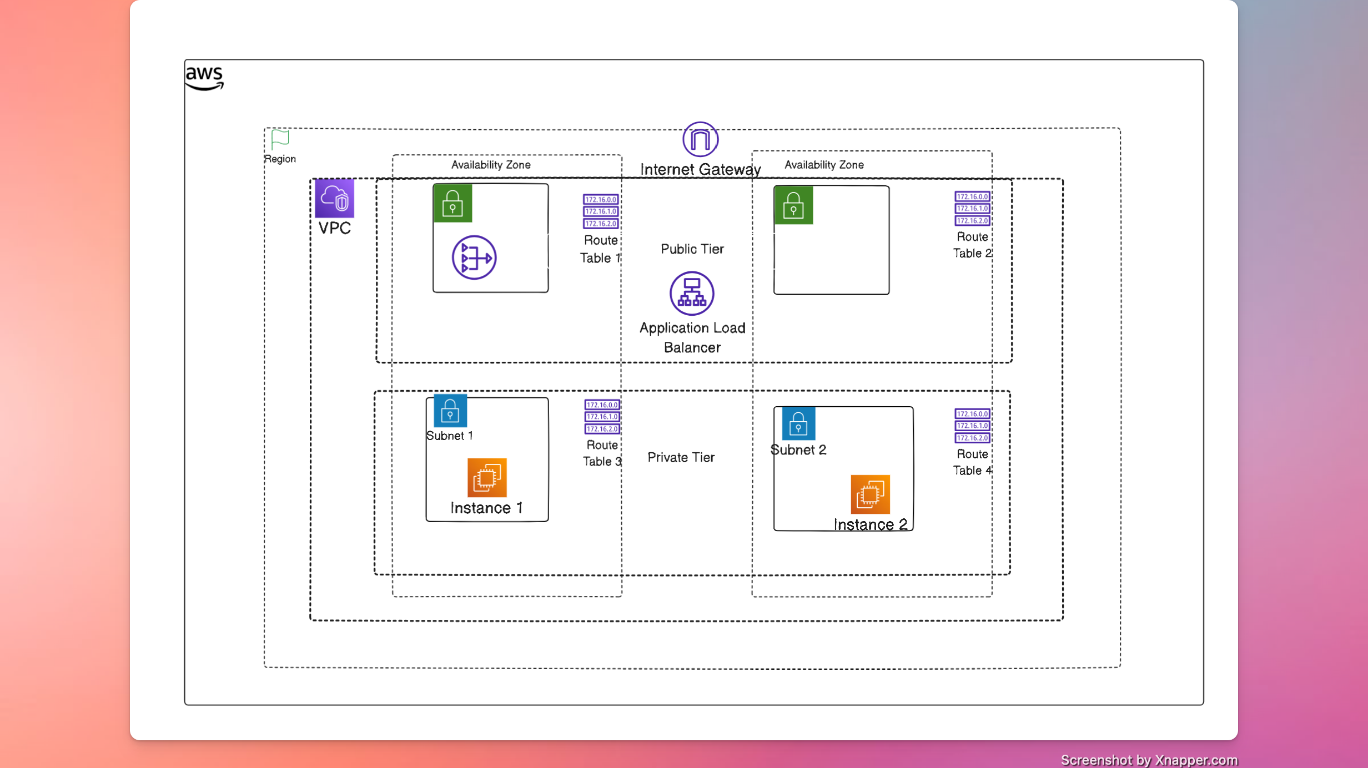Click the Internet Gateway icon

pyautogui.click(x=700, y=139)
